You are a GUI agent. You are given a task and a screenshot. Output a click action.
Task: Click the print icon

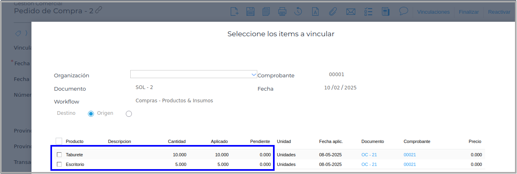tap(282, 12)
